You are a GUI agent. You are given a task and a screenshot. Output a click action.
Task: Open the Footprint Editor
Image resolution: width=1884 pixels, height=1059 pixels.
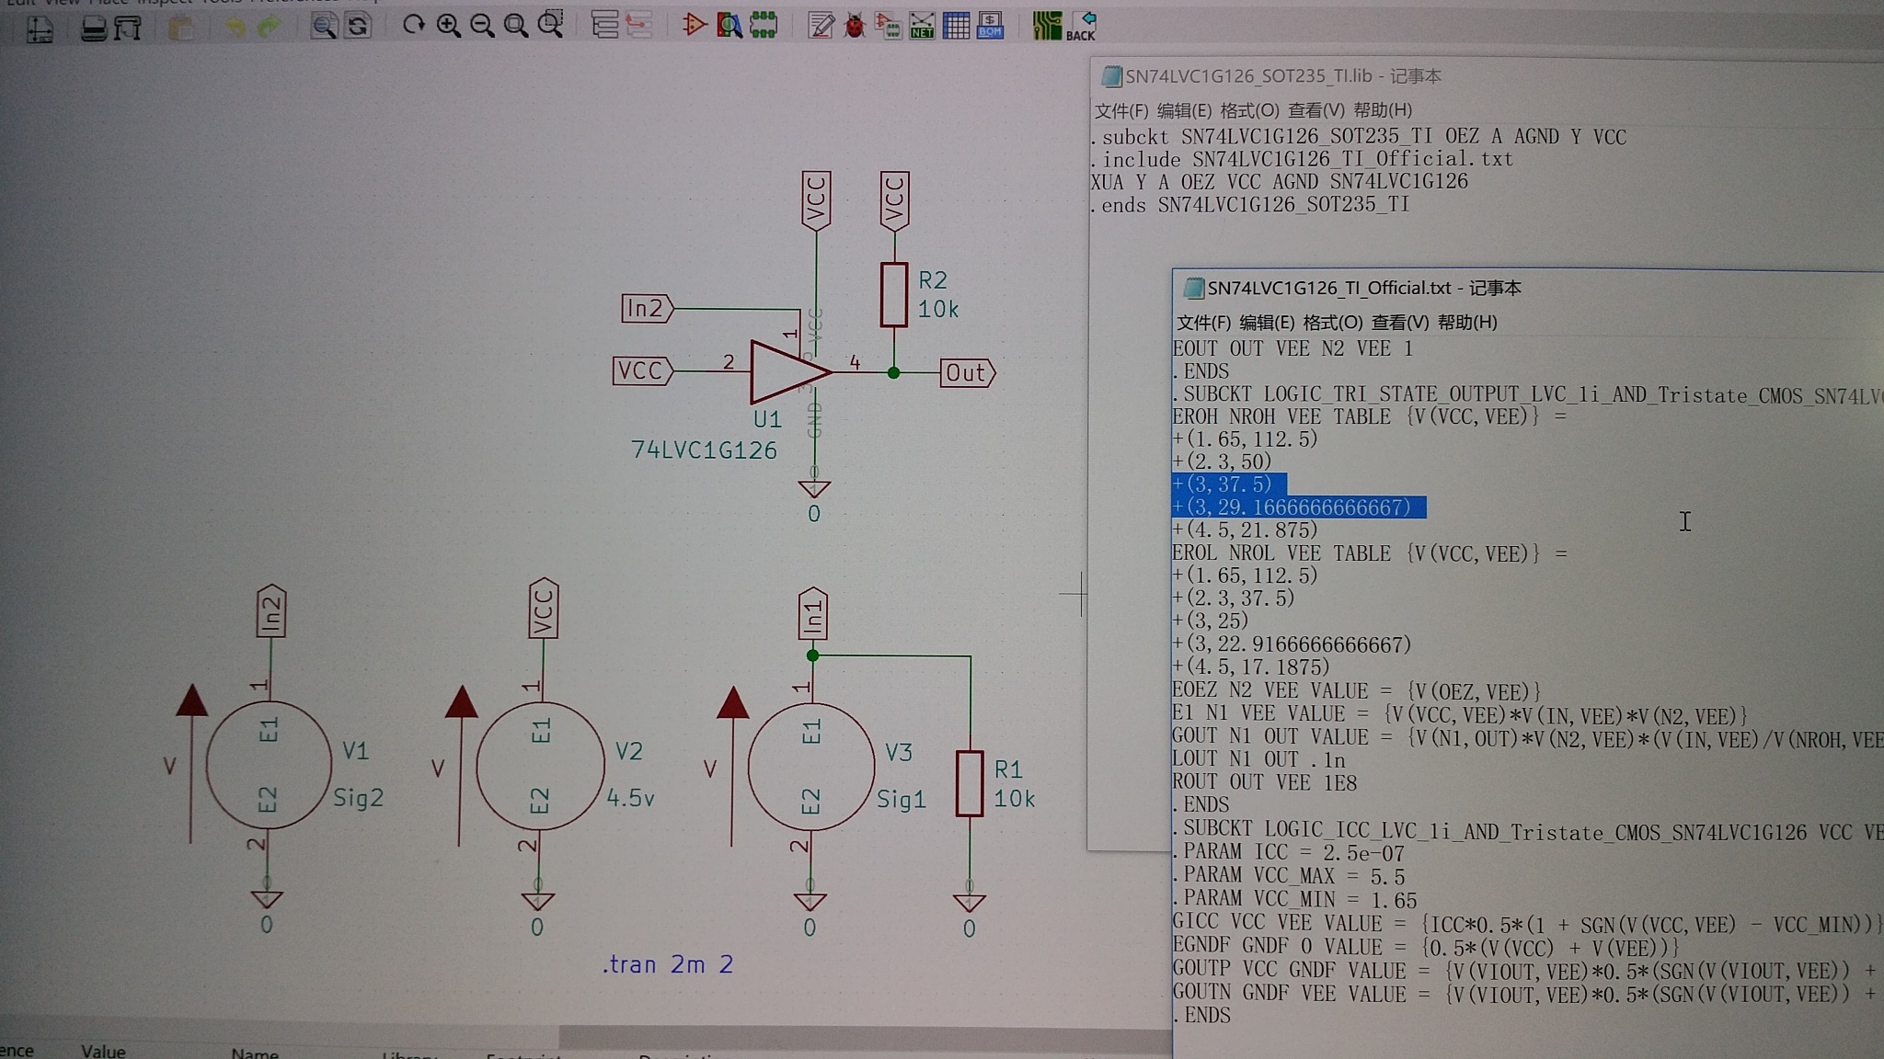764,25
